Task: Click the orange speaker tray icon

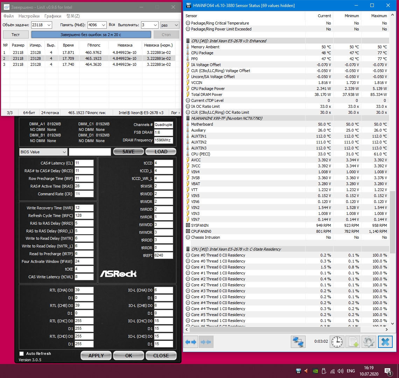Action: tap(306, 371)
